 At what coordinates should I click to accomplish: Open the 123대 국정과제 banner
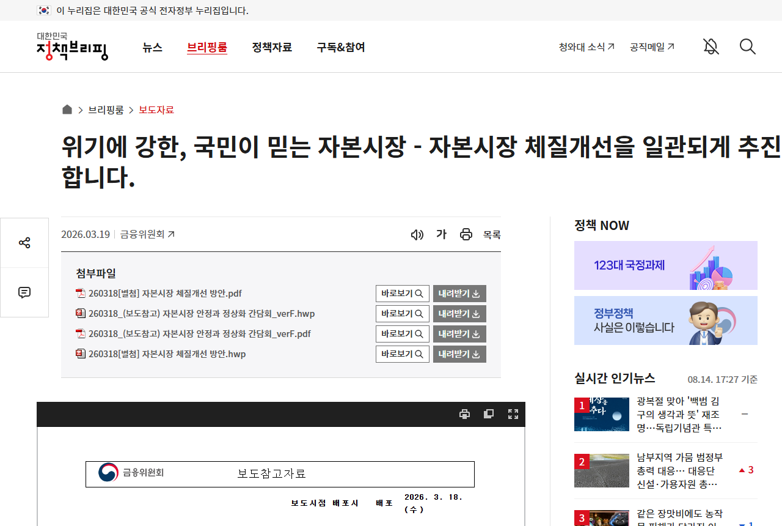tap(666, 265)
